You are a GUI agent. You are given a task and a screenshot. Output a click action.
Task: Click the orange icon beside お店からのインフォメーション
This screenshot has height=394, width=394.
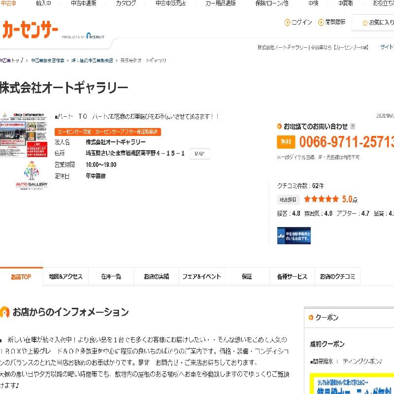(x=4, y=312)
